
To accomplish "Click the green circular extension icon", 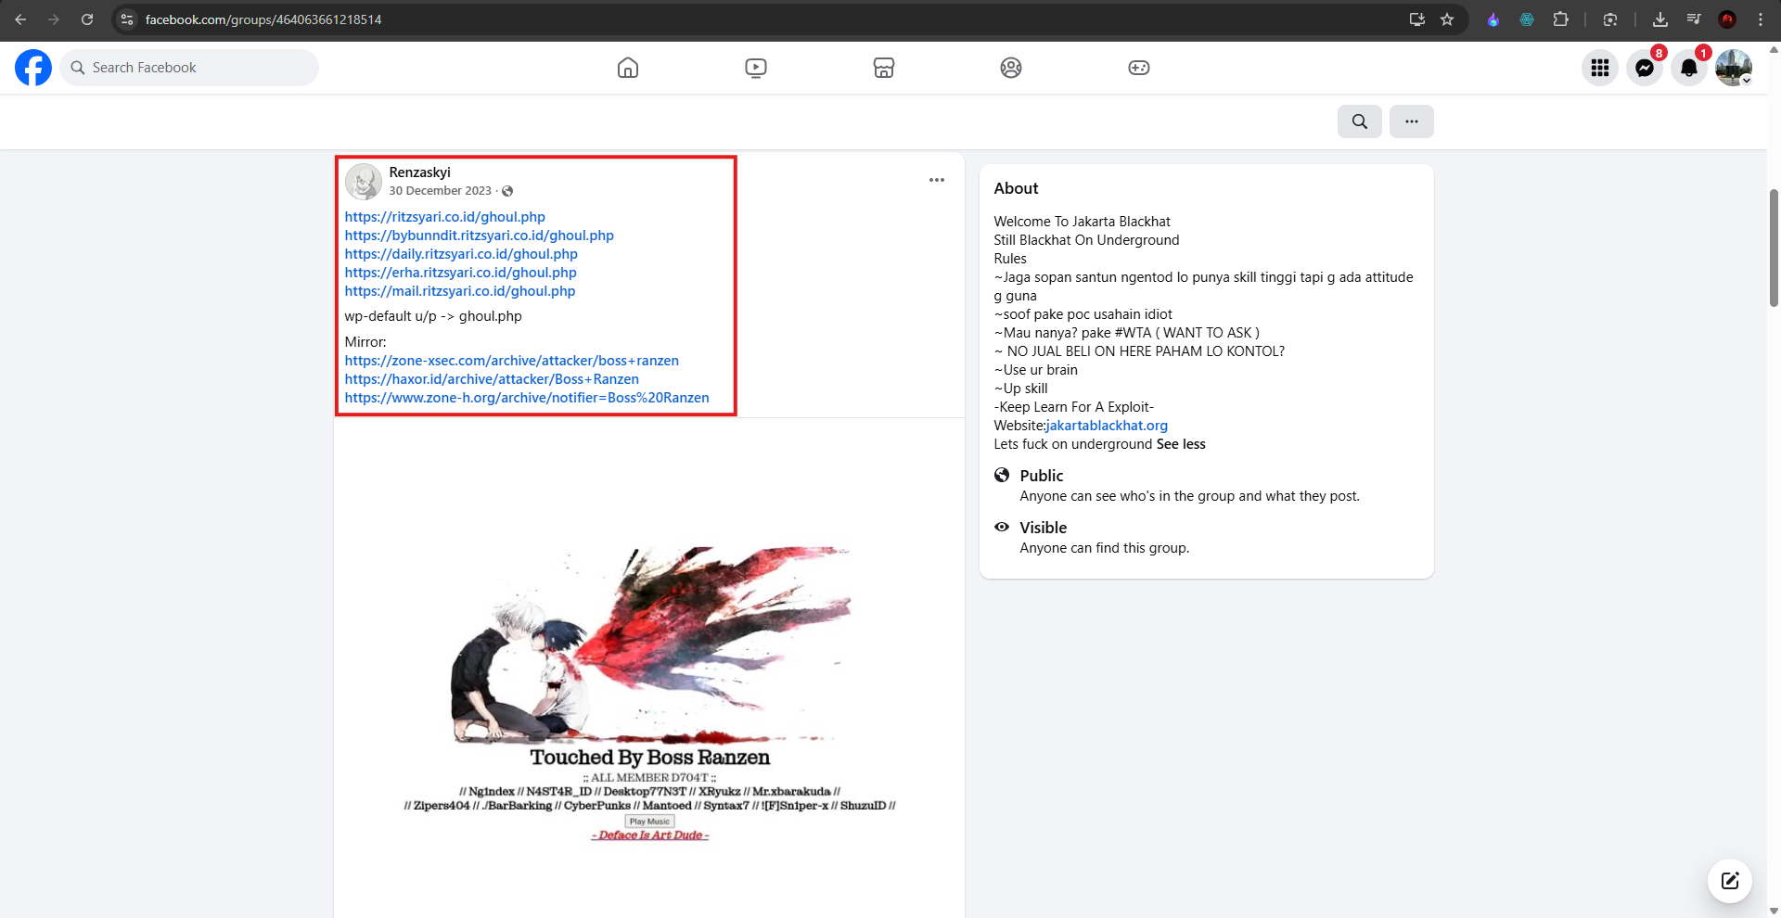I will point(1527,19).
